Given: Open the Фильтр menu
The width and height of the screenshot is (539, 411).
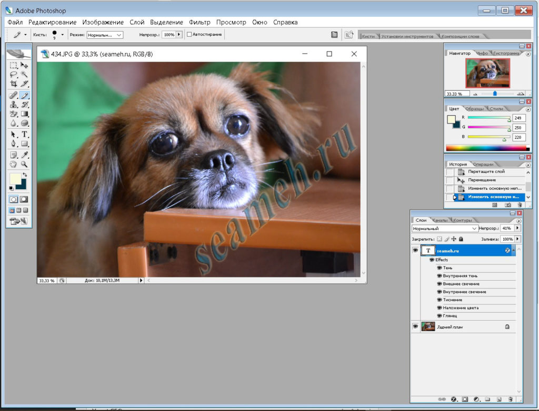Looking at the screenshot, I should [199, 22].
